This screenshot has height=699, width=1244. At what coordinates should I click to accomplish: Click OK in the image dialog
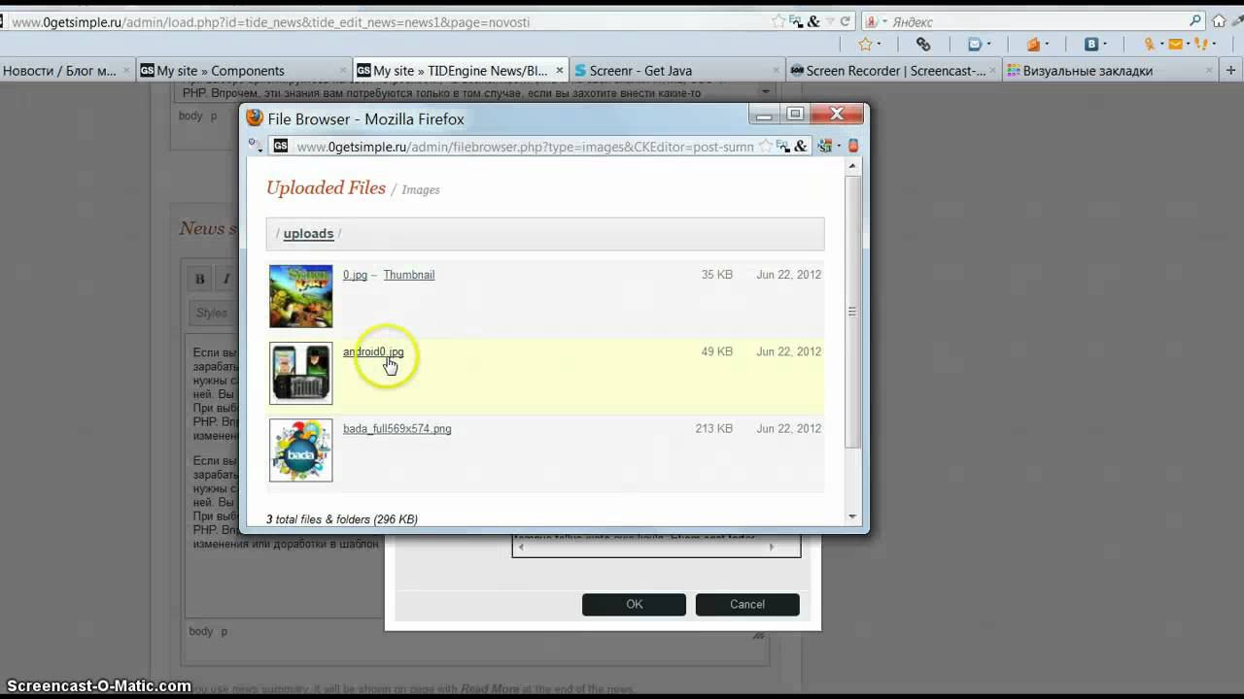click(634, 604)
